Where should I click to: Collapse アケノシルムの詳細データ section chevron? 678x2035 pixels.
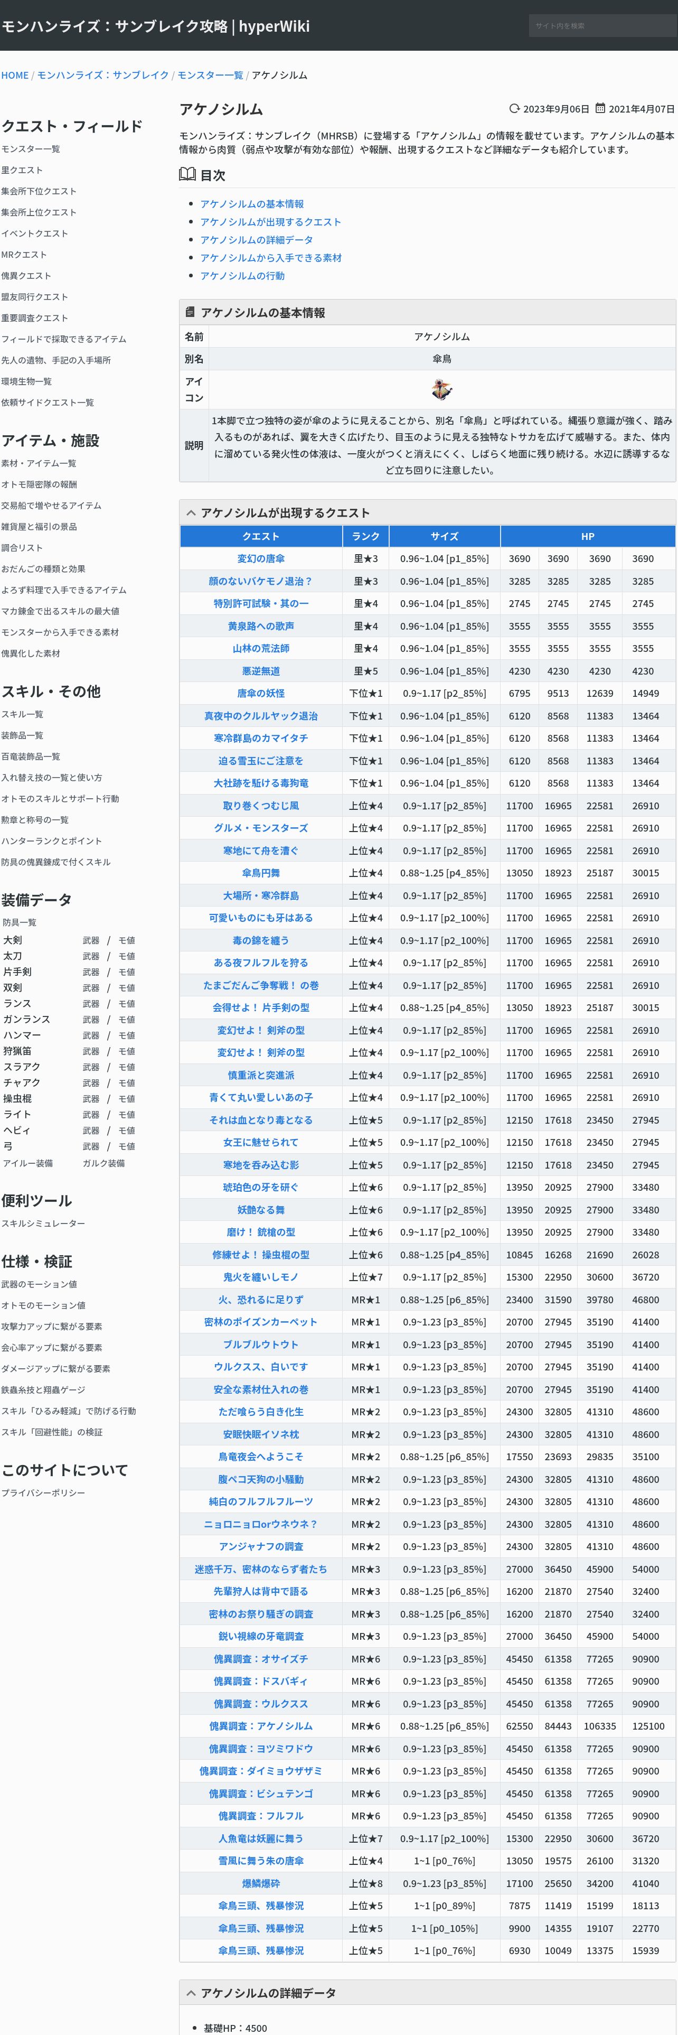[x=190, y=1993]
